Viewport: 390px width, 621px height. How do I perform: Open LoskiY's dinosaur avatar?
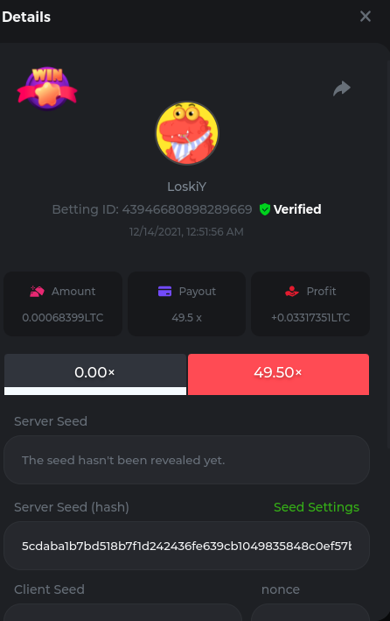pos(187,132)
